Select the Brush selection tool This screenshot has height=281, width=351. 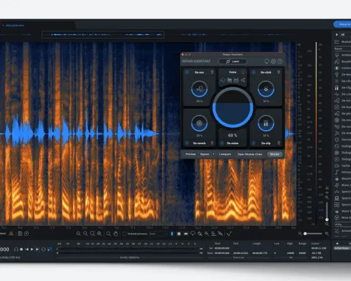click(x=199, y=234)
